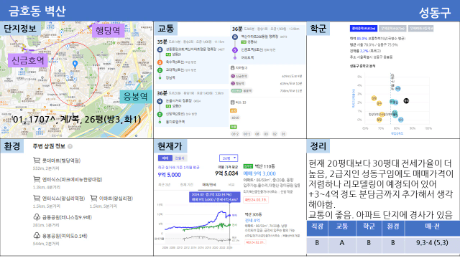The width and height of the screenshot is (460, 258).
Task: Click the green line 2 circle in 36분 route
Action: click(160, 114)
